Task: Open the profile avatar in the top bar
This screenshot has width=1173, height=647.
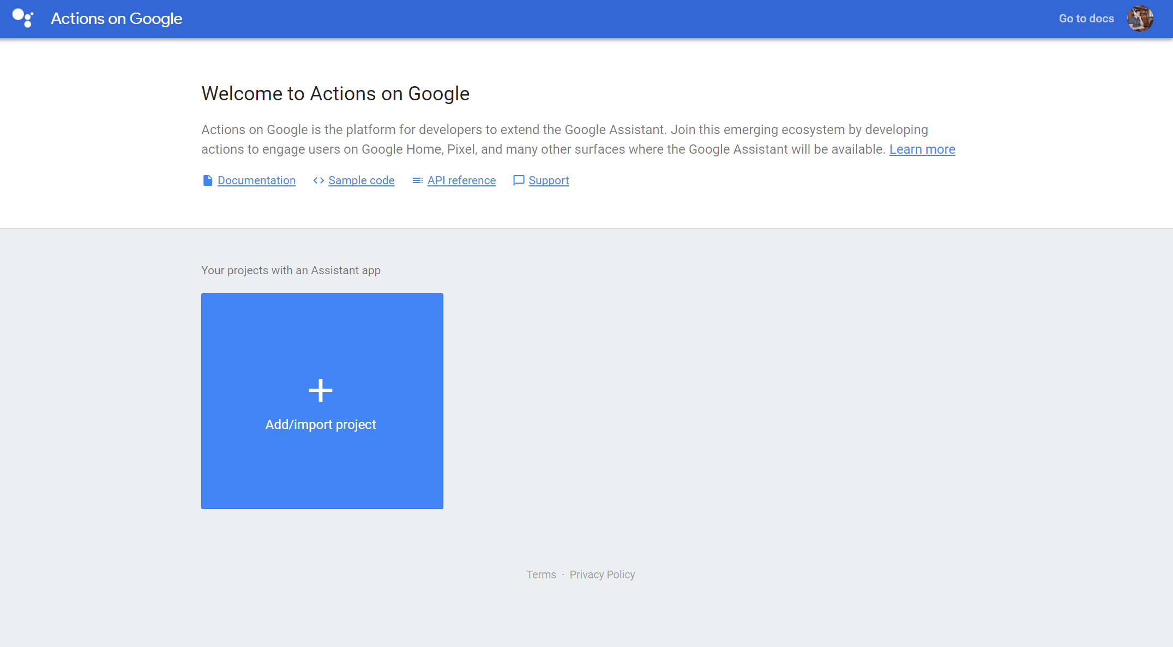Action: (x=1139, y=18)
